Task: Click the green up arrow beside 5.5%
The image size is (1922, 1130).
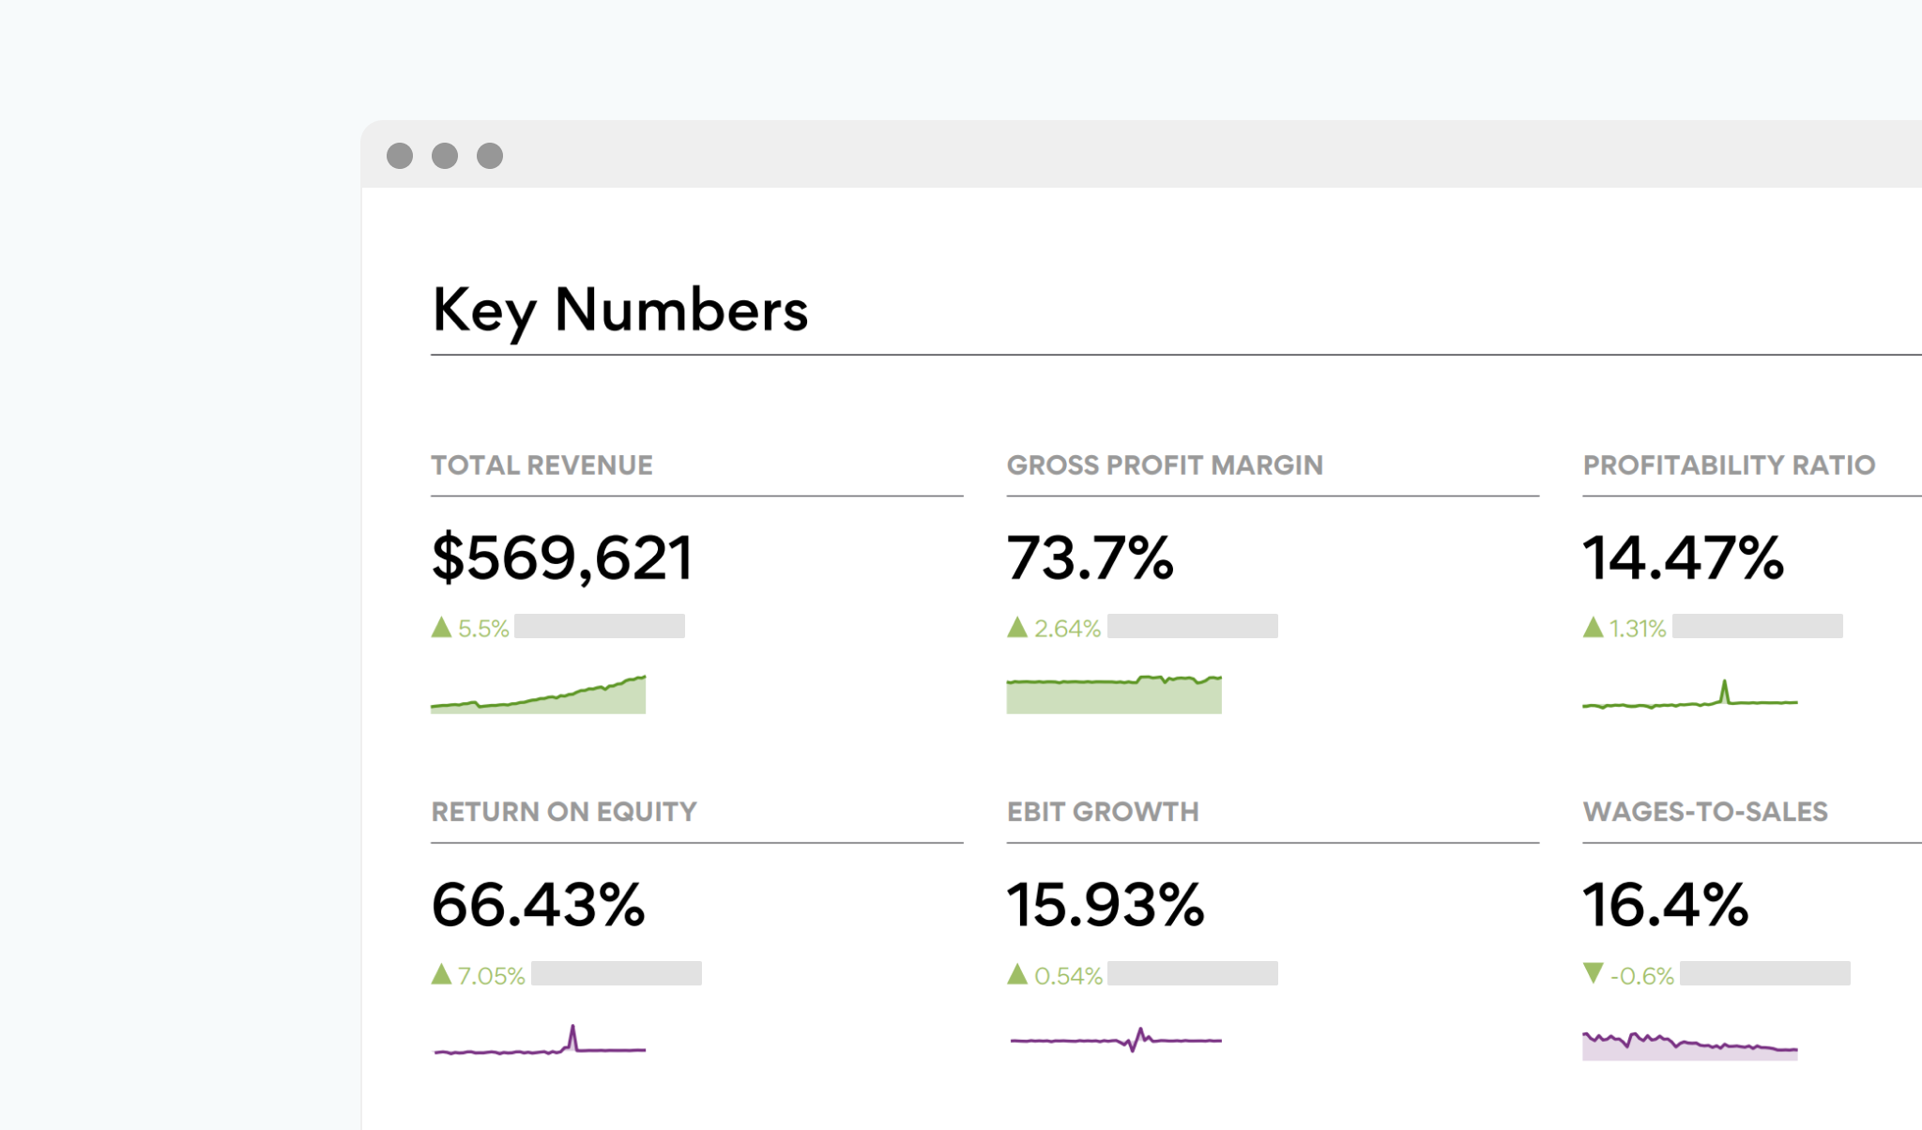Action: 441,626
